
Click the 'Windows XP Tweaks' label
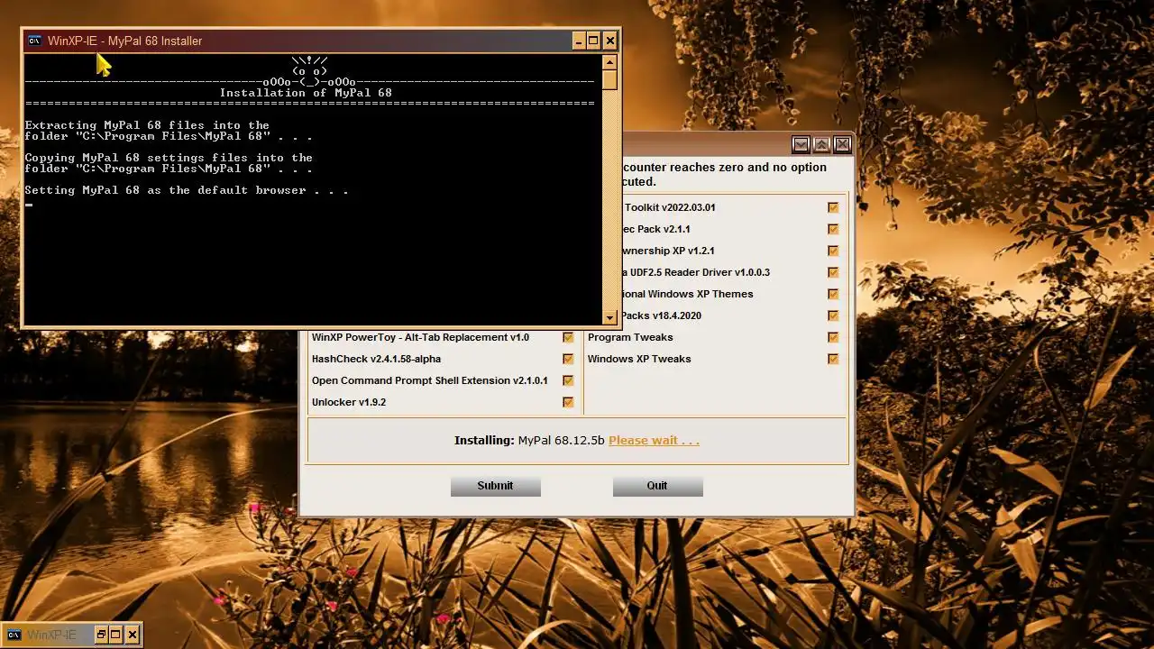point(639,359)
